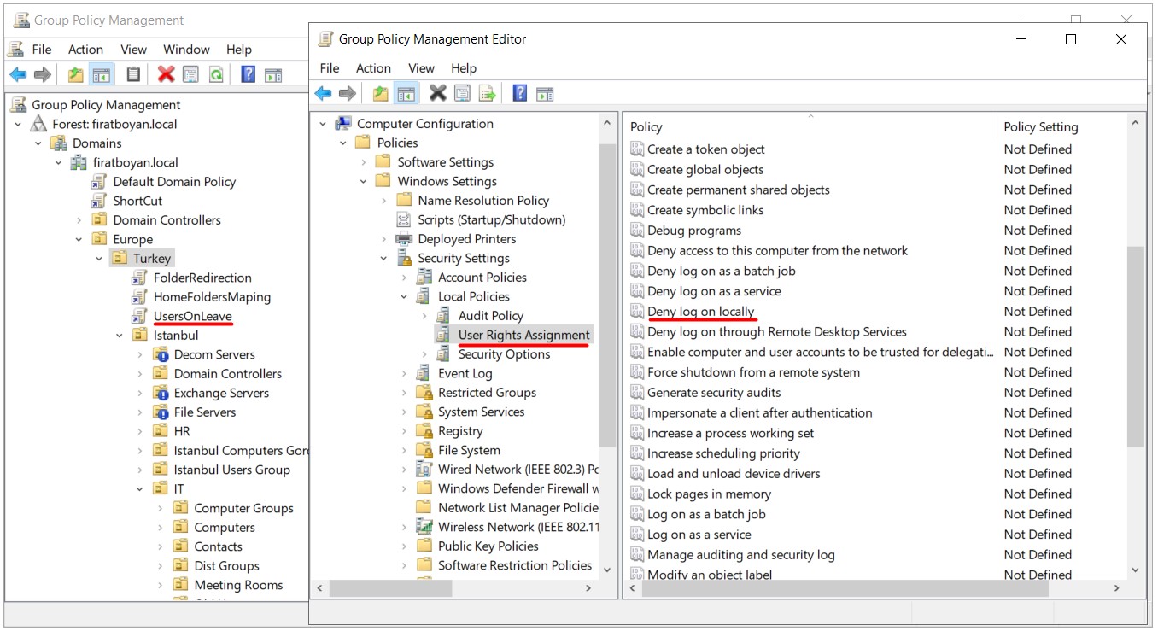The height and width of the screenshot is (631, 1158).
Task: Open File menu in Group Policy Management Editor
Action: pyautogui.click(x=330, y=68)
